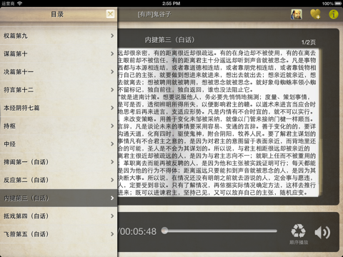Open chapter 决篇第十一
Viewport: 343px width, 257px height.
click(59, 72)
